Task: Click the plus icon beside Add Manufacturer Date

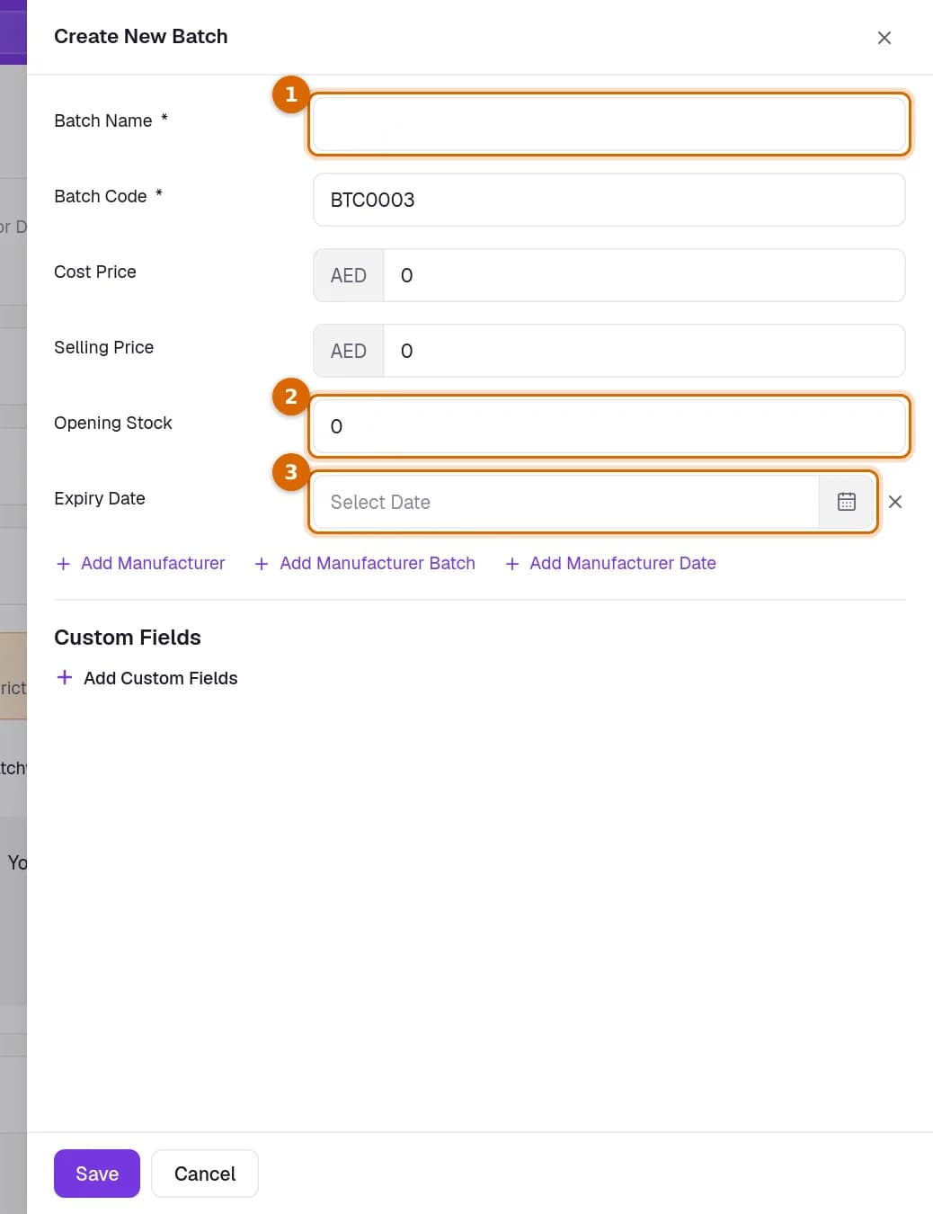Action: [512, 564]
